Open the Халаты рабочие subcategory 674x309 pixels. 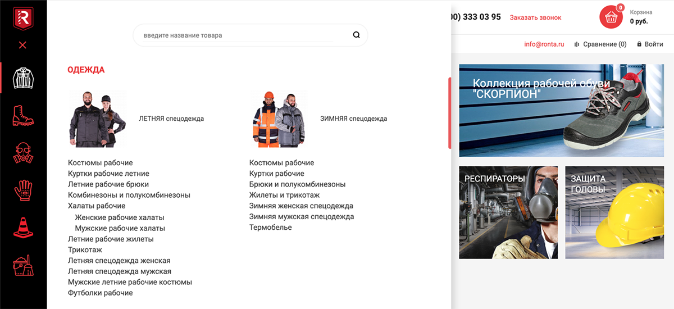coord(97,206)
